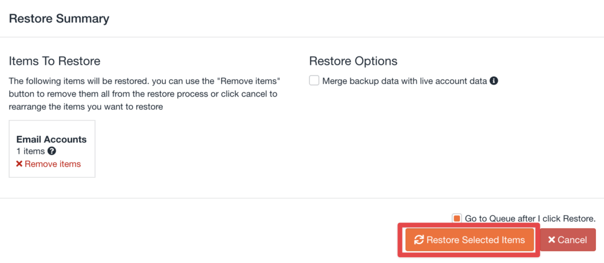Image resolution: width=604 pixels, height=263 pixels.
Task: Uncheck the Go to Queue checkbox
Action: point(457,218)
